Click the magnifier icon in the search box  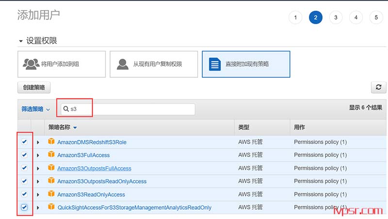66,109
